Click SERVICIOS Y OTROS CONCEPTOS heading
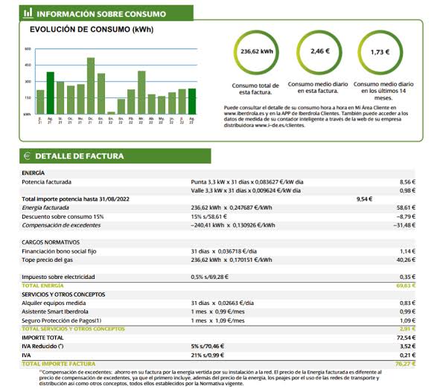 point(63,295)
